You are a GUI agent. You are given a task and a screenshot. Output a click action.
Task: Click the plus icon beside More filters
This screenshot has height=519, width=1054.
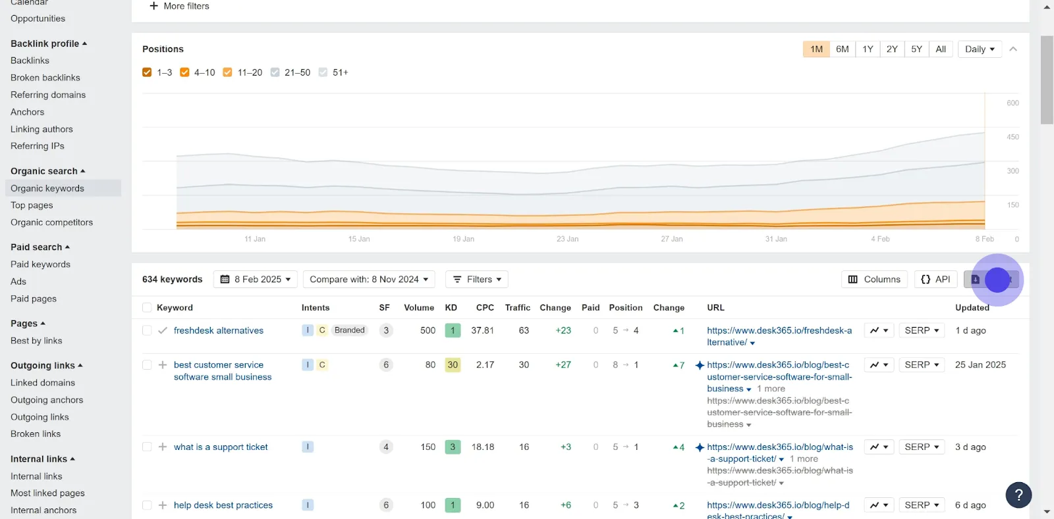pos(153,6)
